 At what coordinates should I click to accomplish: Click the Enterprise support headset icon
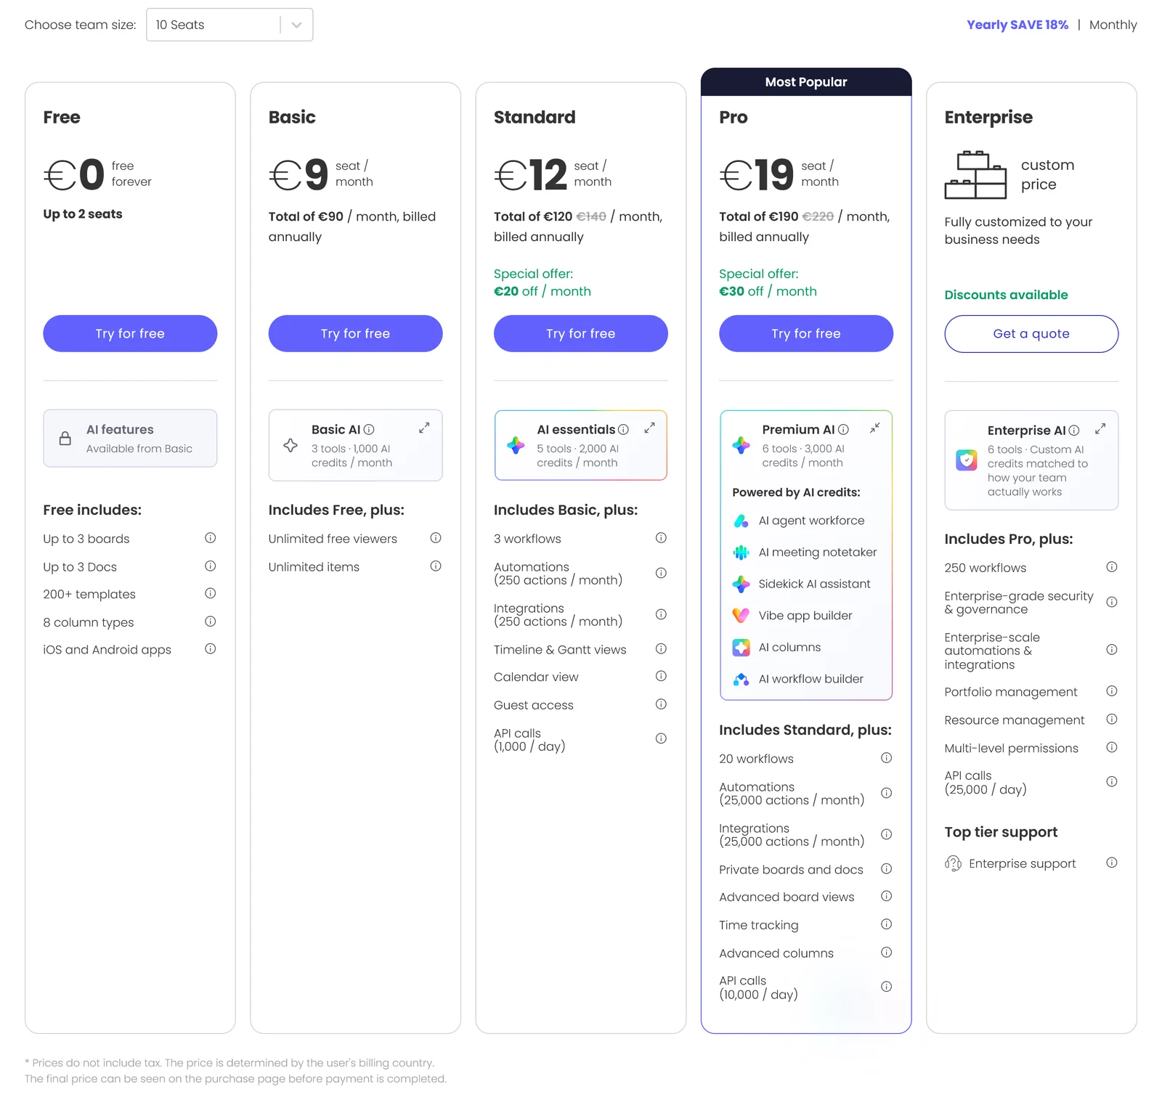[x=953, y=863]
